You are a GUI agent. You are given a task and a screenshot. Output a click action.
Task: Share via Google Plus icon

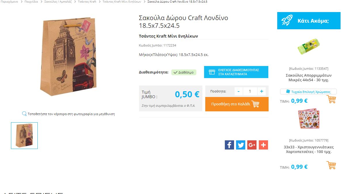click(x=252, y=145)
